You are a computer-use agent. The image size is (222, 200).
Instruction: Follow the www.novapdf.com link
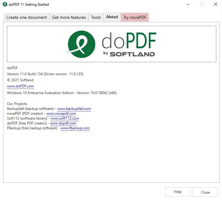61,114
